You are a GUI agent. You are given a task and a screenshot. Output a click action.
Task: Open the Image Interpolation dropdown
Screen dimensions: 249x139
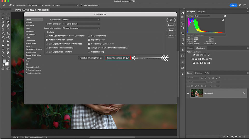(x=81, y=28)
